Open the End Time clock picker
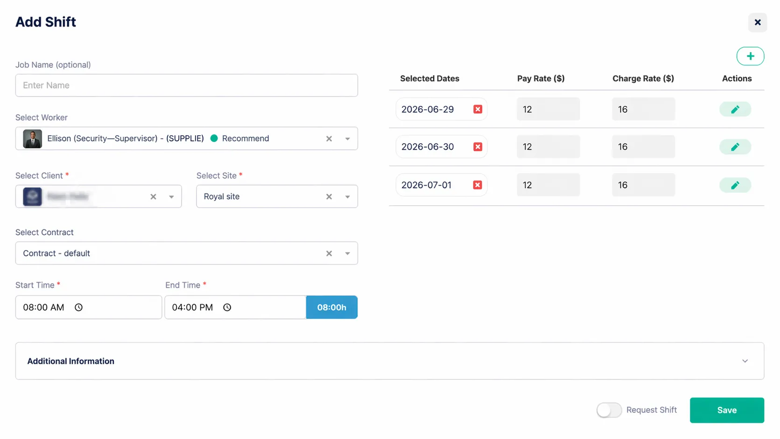The height and width of the screenshot is (439, 780). (227, 307)
